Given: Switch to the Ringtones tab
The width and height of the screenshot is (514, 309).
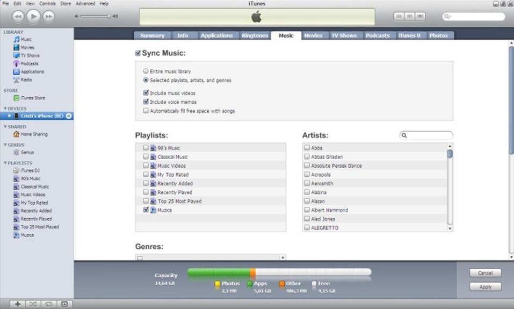Looking at the screenshot, I should pyautogui.click(x=254, y=35).
